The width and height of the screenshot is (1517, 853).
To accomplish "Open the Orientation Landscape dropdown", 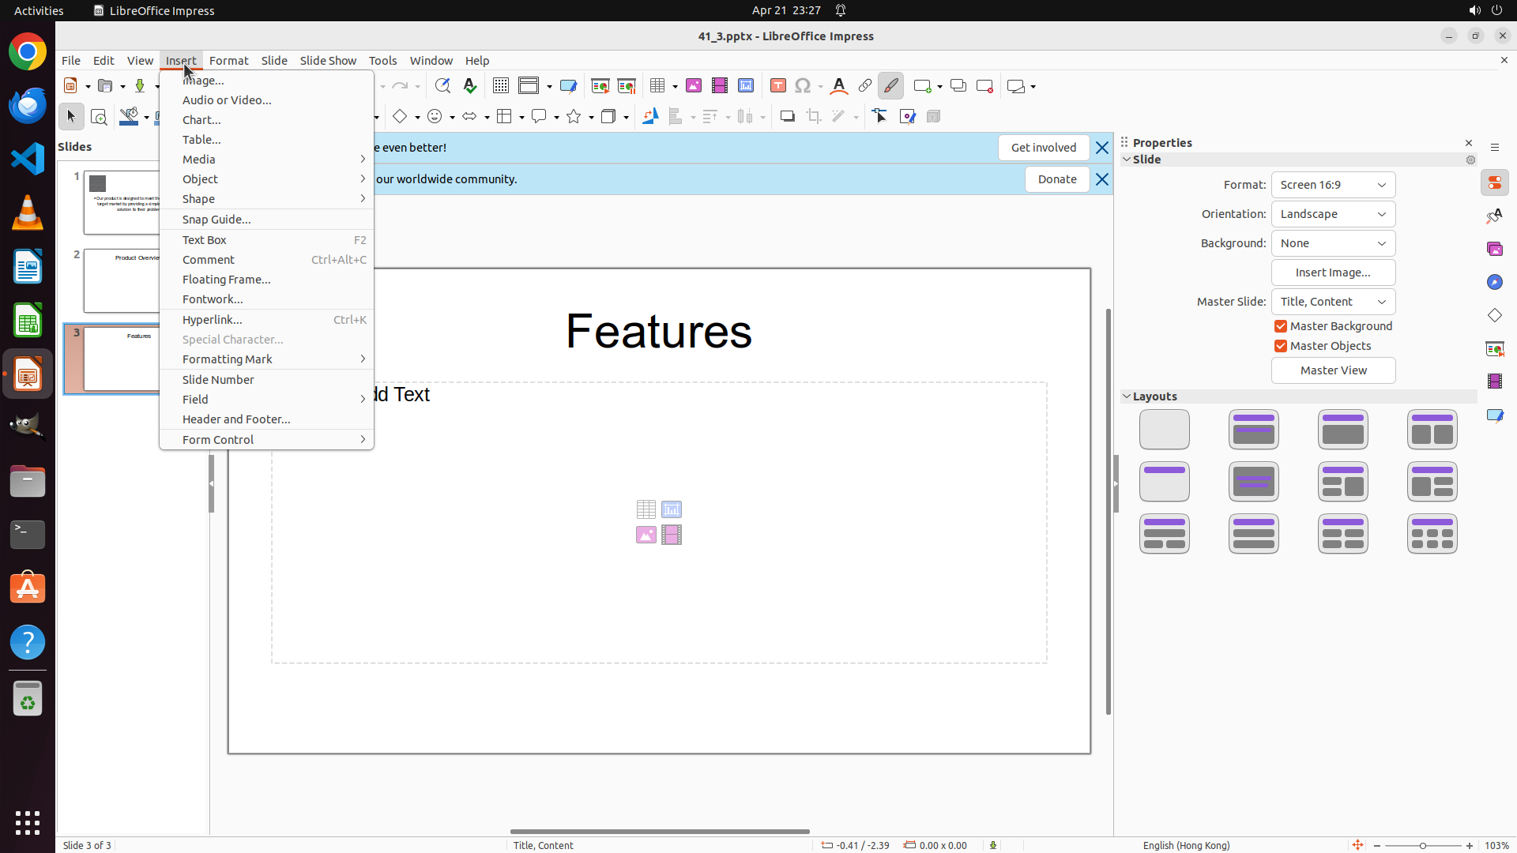I will tap(1333, 214).
